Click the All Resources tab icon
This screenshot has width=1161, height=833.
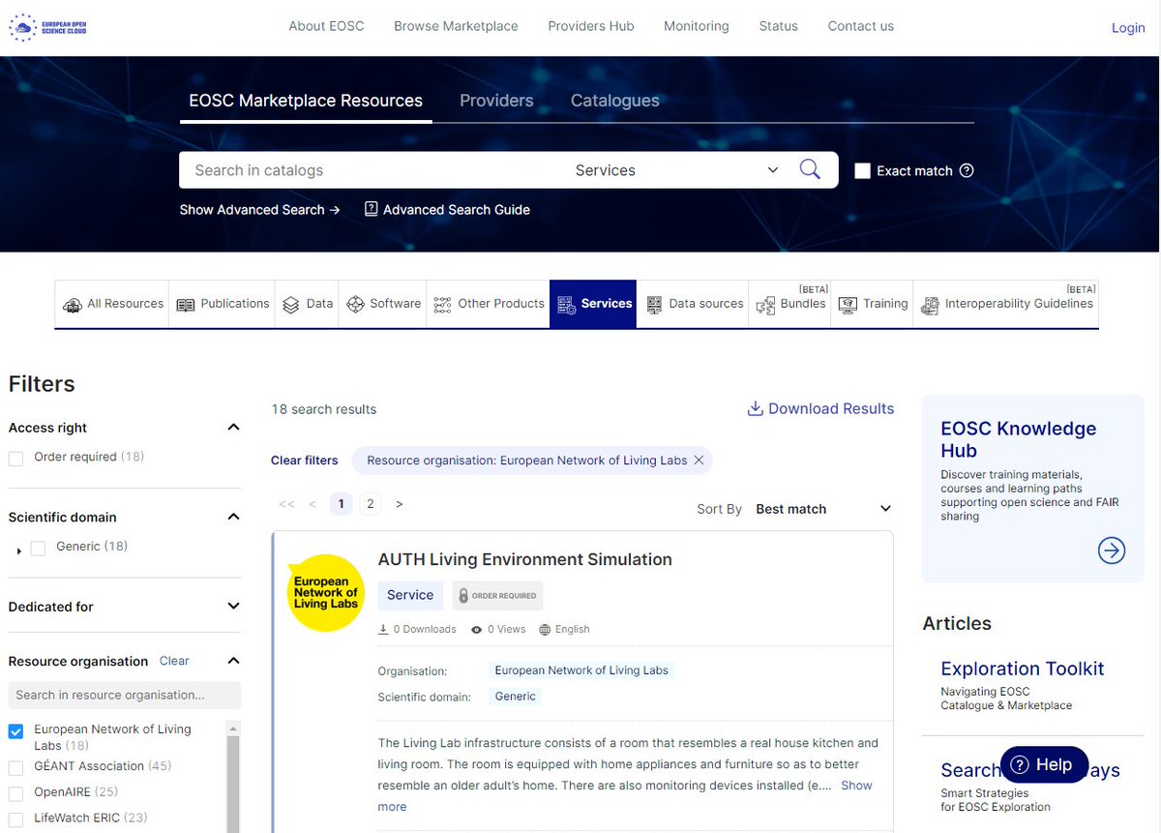click(73, 305)
